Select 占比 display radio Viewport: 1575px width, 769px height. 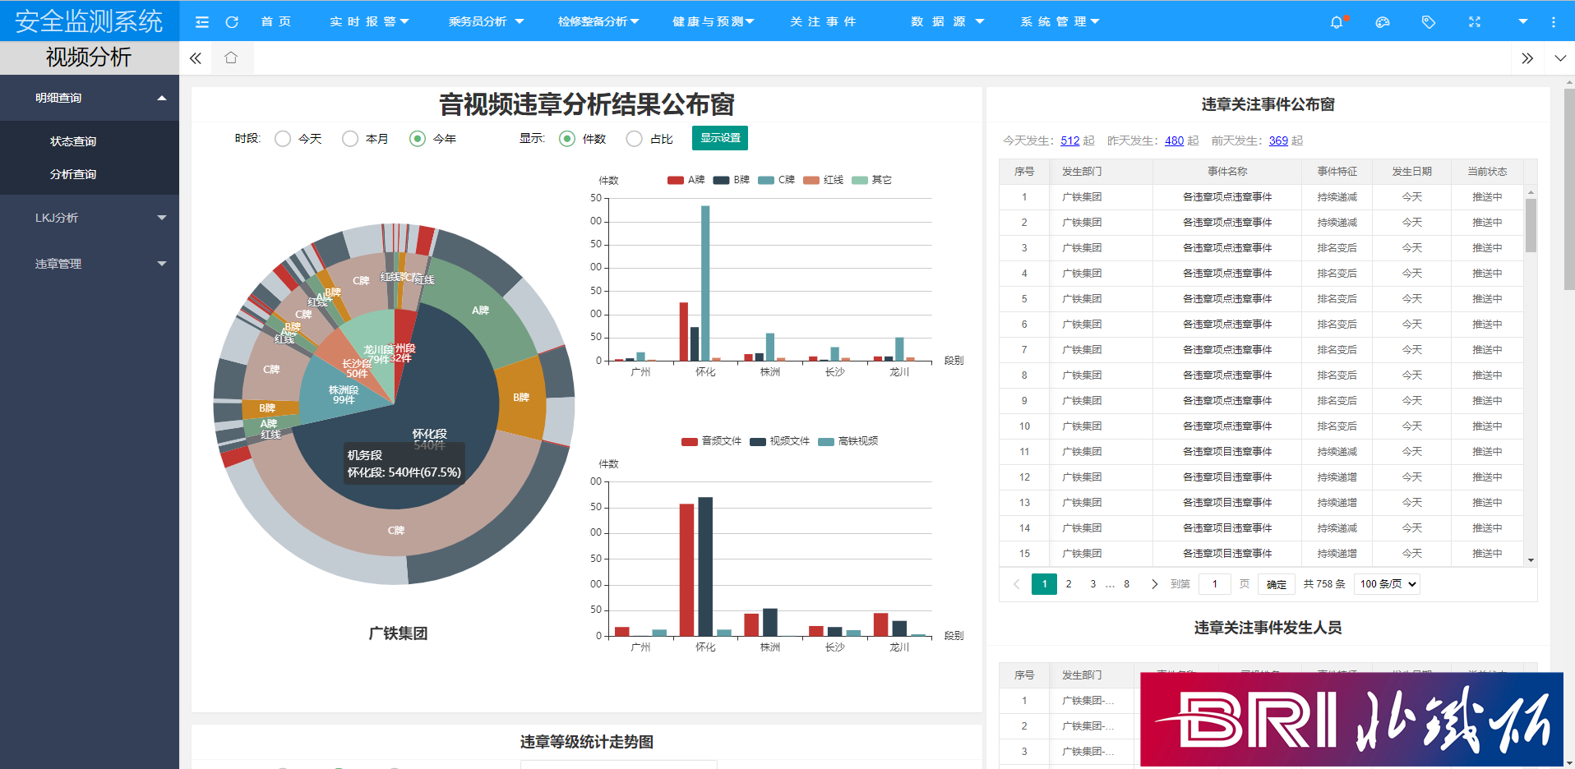click(635, 139)
